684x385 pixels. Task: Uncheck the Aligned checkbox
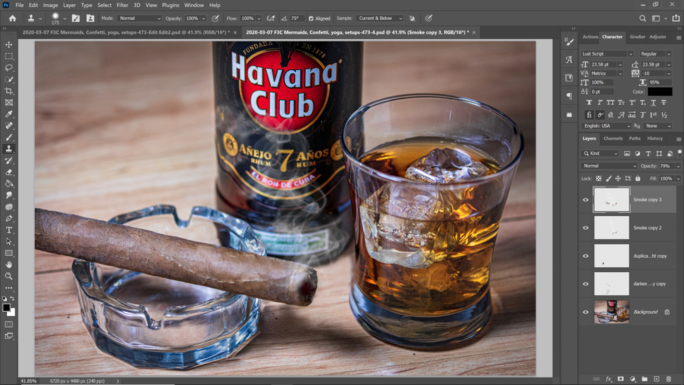pyautogui.click(x=311, y=18)
